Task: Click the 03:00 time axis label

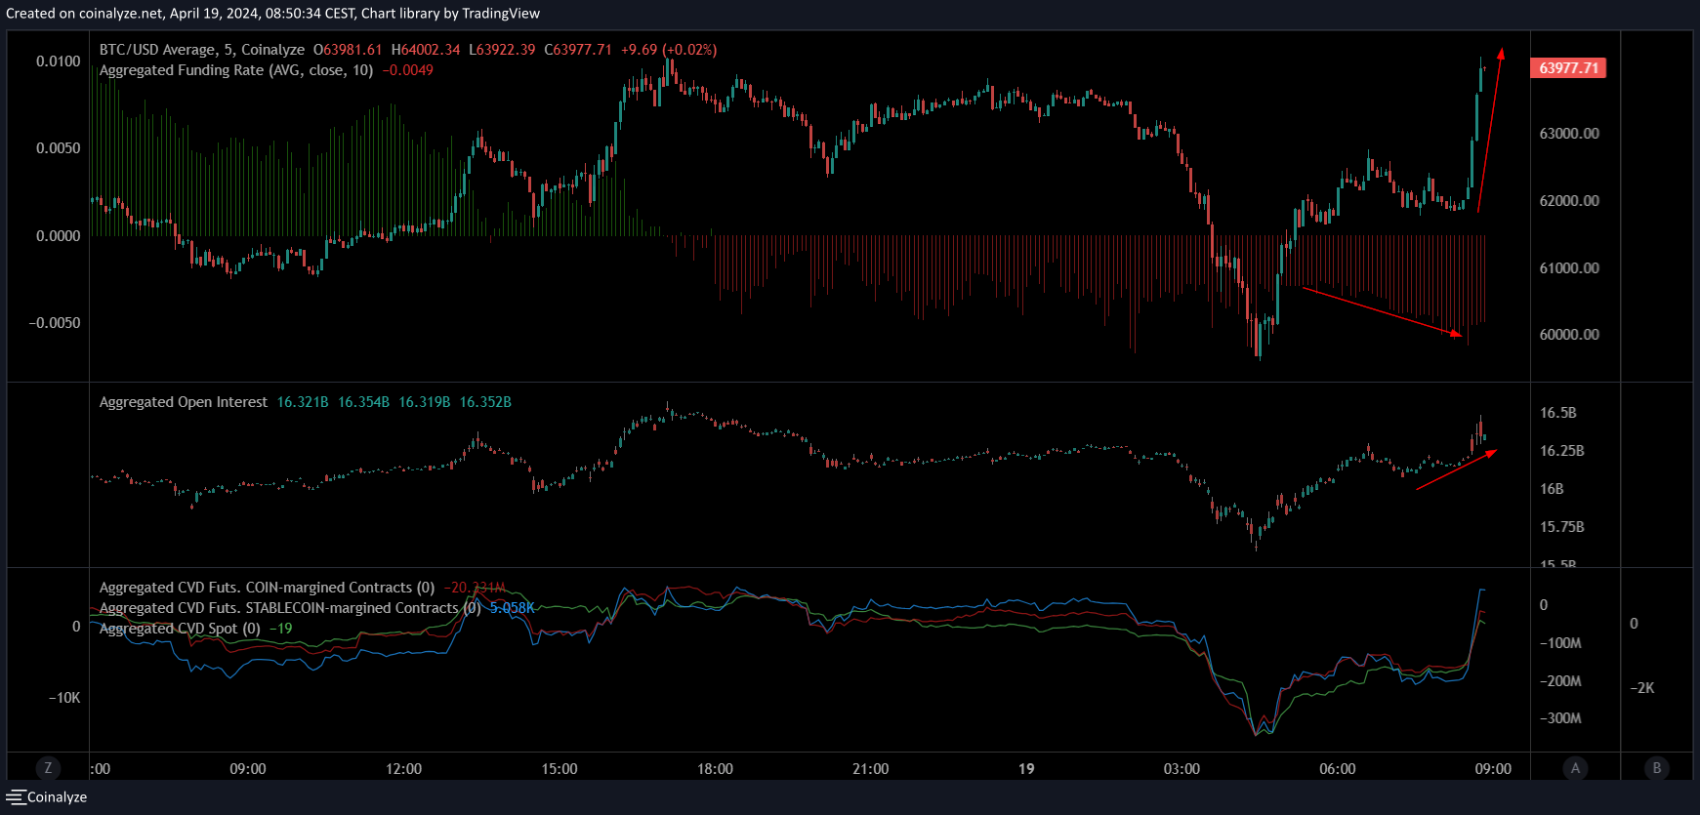Action: coord(1182,769)
